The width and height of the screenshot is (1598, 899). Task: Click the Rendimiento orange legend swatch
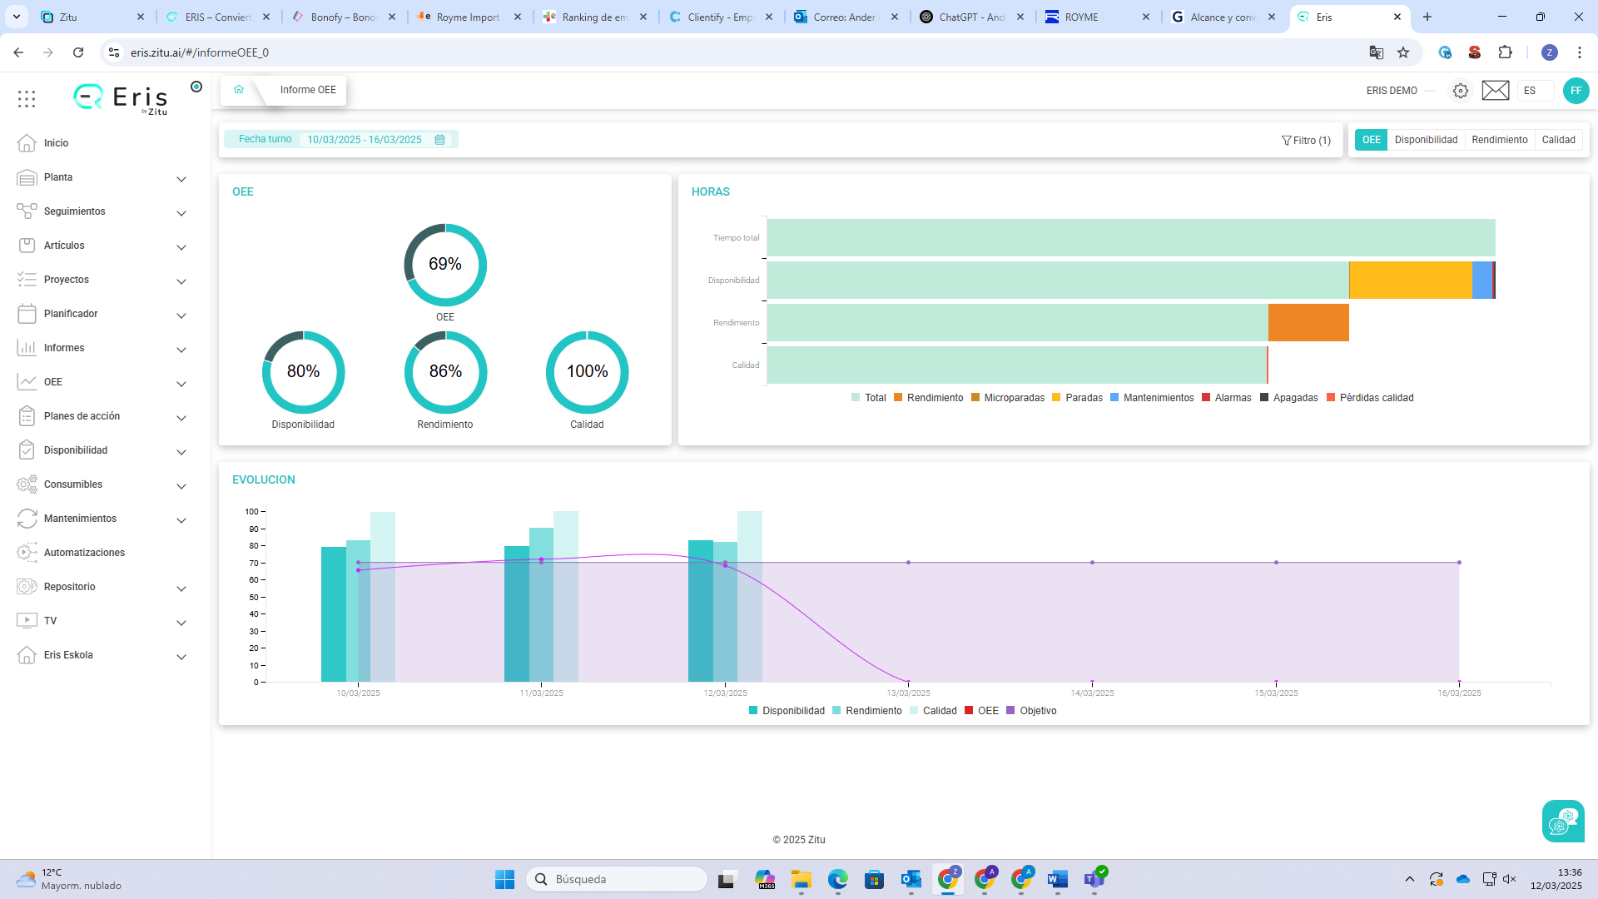click(898, 398)
